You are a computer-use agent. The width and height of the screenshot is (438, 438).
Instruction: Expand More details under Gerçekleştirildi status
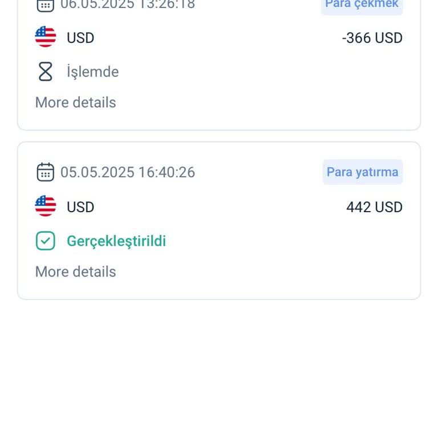[75, 271]
